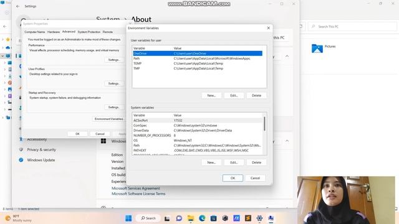Select the OneDrive user variable row
The image size is (399, 224).
pos(198,54)
